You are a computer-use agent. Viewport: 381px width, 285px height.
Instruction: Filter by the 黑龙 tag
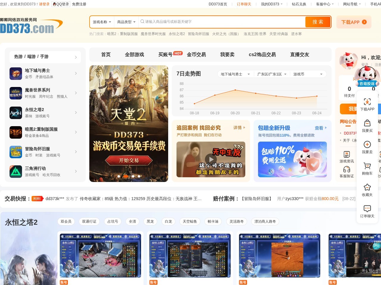pos(150,221)
